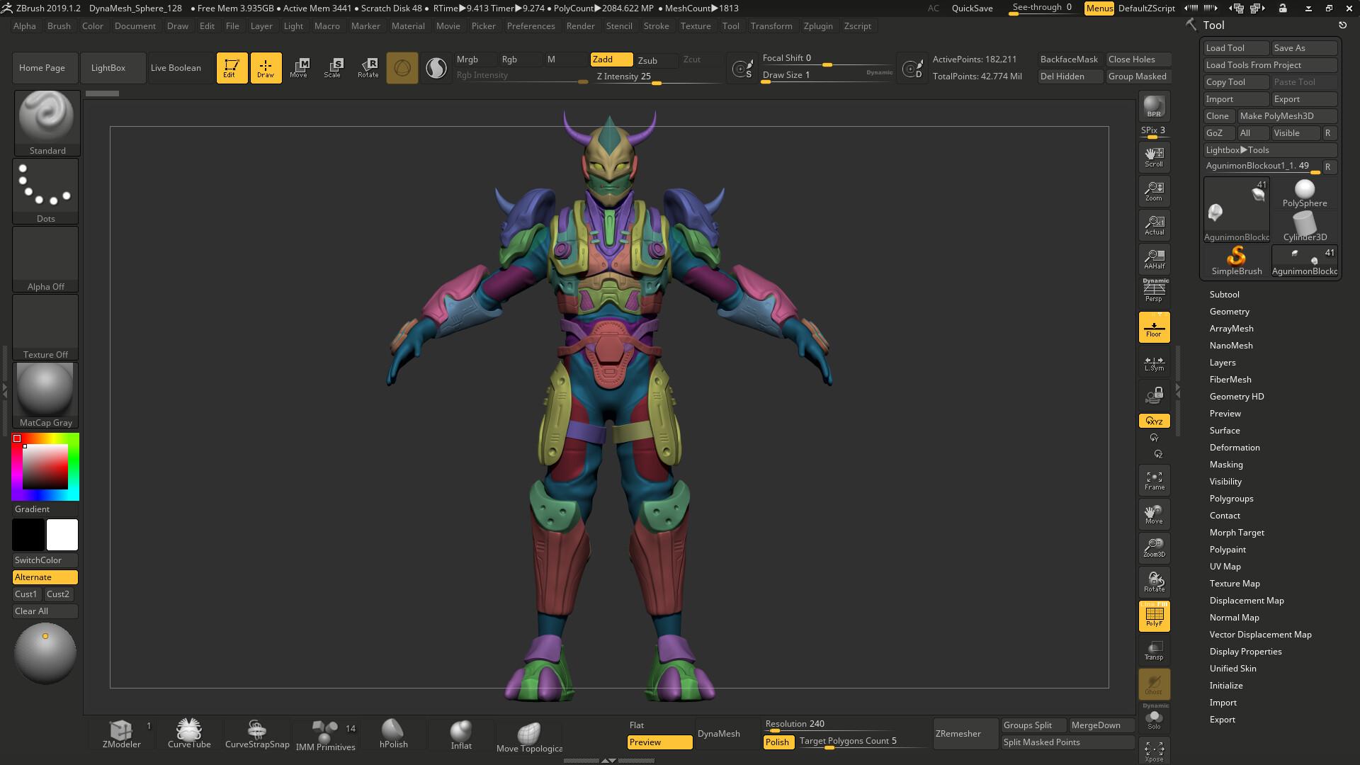Open the Stroke menu
This screenshot has width=1360, height=765.
click(x=656, y=26)
